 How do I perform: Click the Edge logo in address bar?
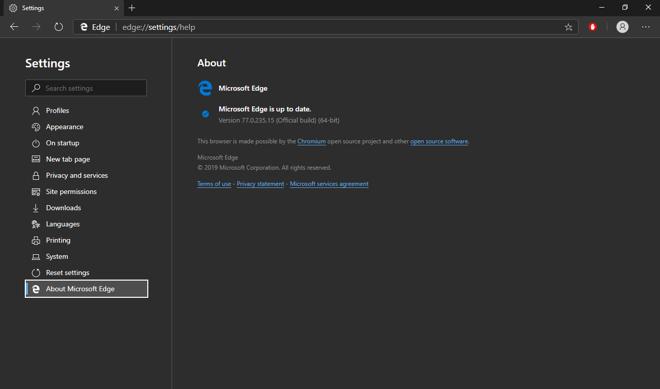click(x=84, y=27)
